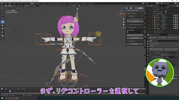Select the Tweak select tool at toolbar top
Screen dimensions: 179x100
click(x=3, y=12)
